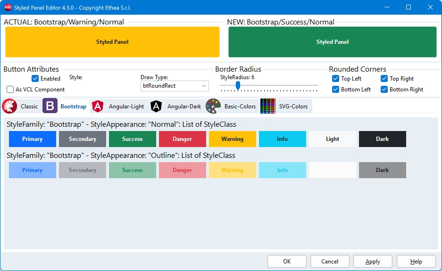Pick the Outline Primary style

[33, 170]
